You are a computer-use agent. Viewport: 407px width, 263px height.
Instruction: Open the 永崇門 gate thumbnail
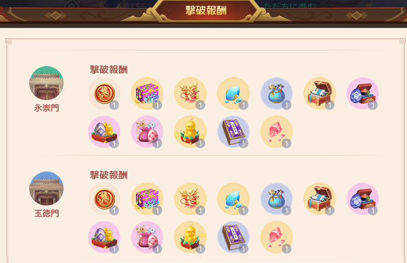[46, 83]
